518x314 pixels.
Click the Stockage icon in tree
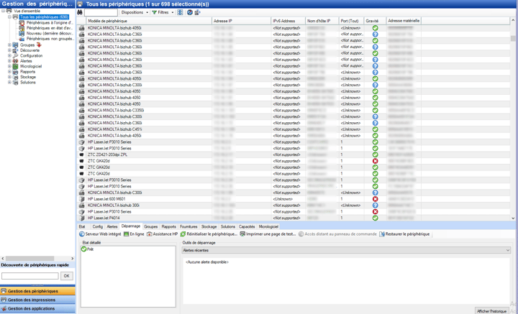[15, 77]
